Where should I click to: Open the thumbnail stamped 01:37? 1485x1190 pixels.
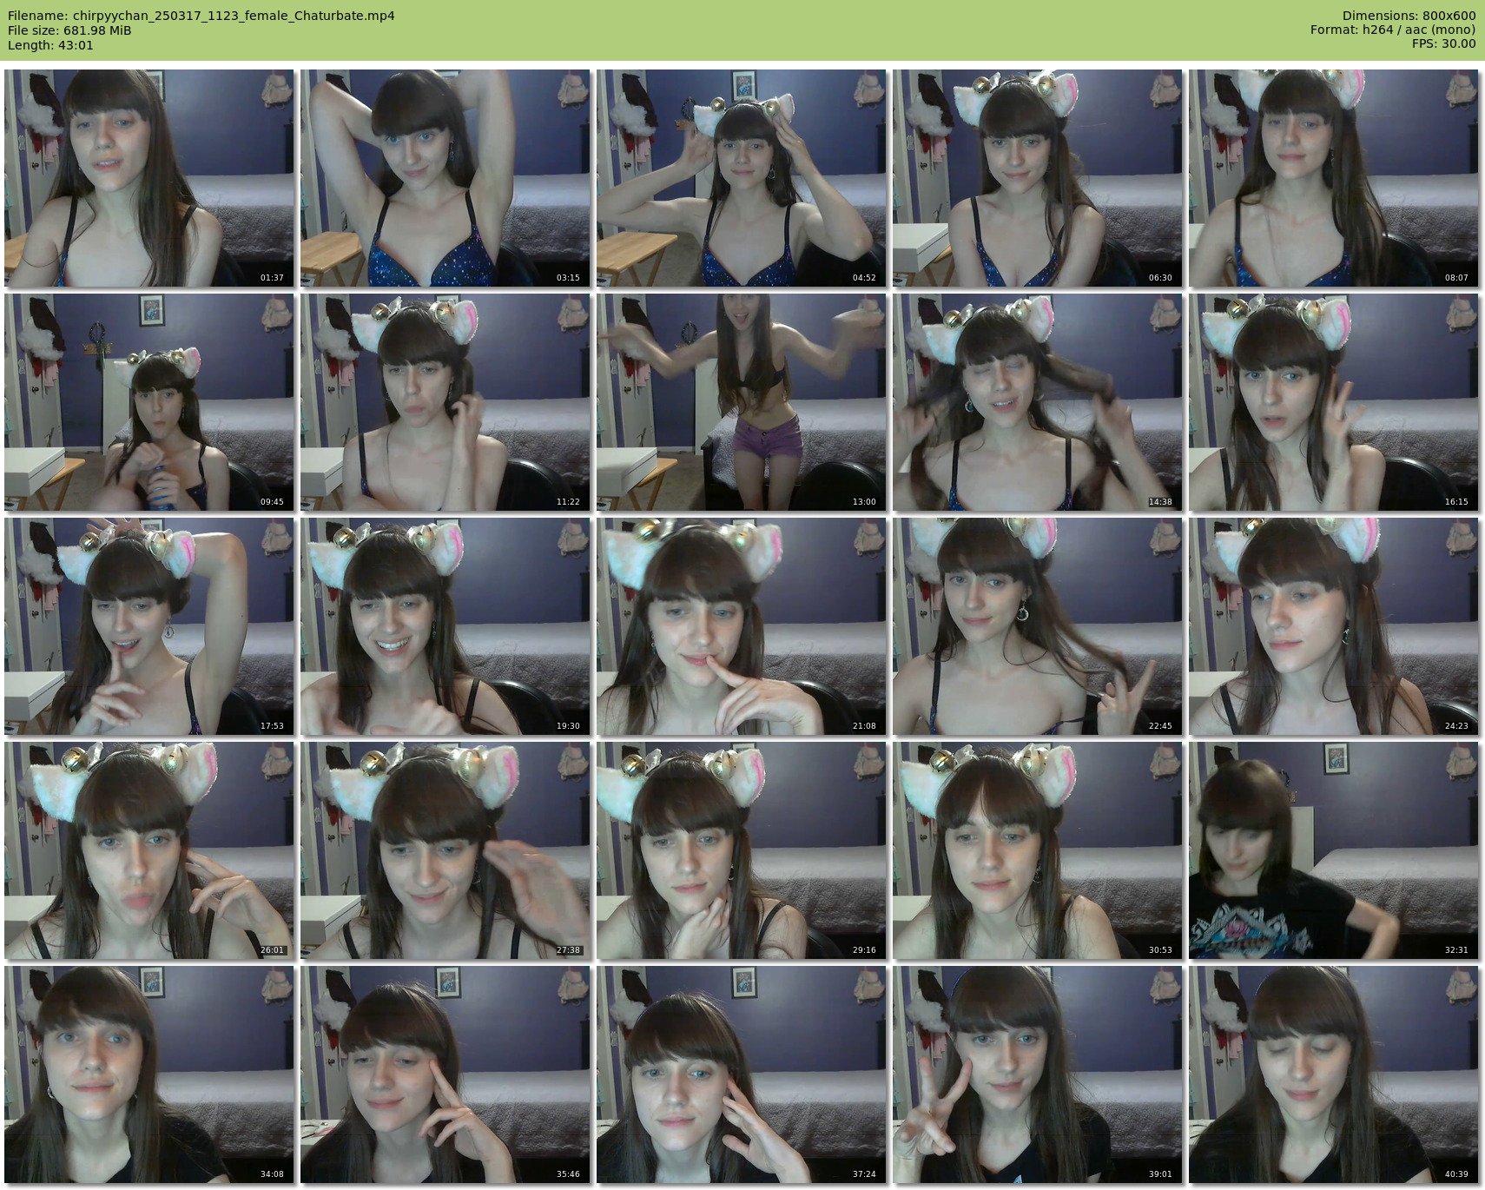click(x=149, y=178)
